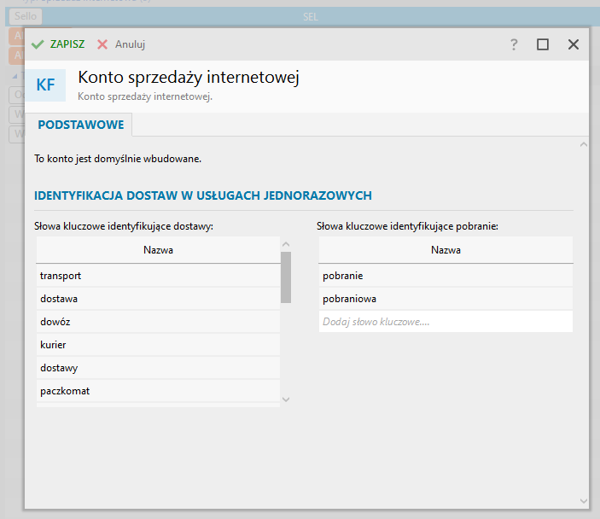Click the Nazwa header of delivery keywords
Image resolution: width=600 pixels, height=519 pixels.
[x=158, y=250]
